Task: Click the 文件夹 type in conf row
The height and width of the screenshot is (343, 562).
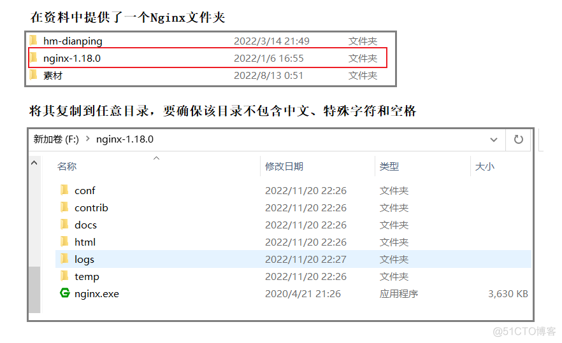Action: tap(394, 190)
